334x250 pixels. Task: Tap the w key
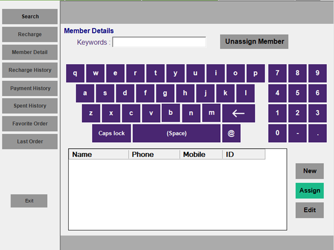pyautogui.click(x=95, y=73)
